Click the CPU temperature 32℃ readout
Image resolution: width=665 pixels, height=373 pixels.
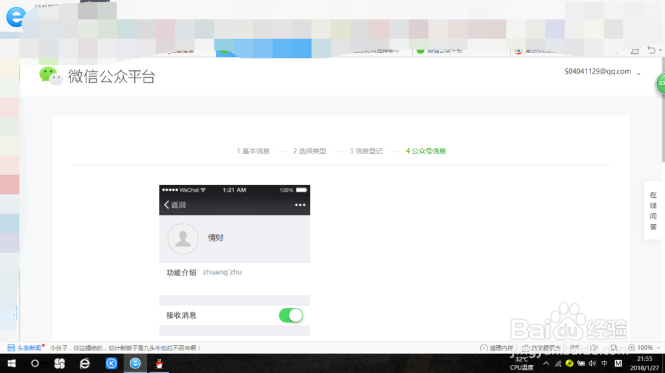pos(521,363)
